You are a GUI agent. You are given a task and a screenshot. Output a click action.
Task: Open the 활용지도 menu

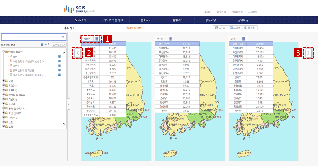[x=178, y=20]
